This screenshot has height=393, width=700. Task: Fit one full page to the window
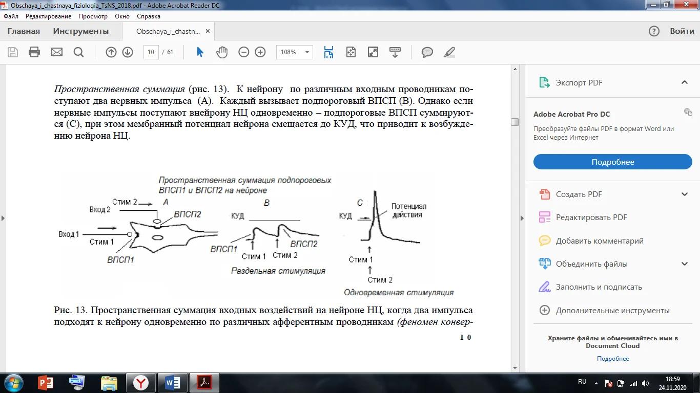(351, 52)
